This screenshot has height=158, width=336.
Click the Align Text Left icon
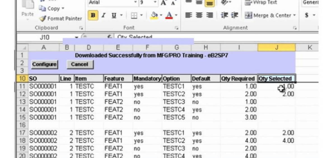pyautogui.click(x=189, y=16)
